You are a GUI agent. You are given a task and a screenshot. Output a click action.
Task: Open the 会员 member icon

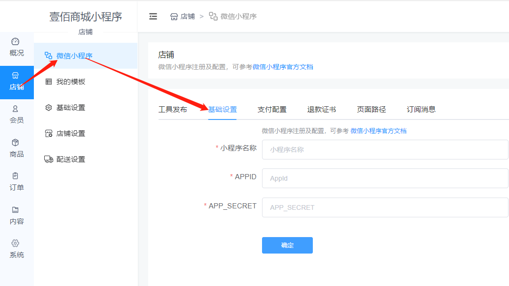pyautogui.click(x=15, y=109)
